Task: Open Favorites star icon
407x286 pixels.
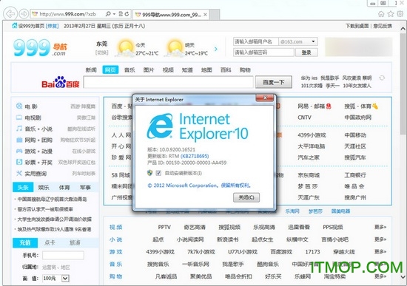Action: coord(391,14)
